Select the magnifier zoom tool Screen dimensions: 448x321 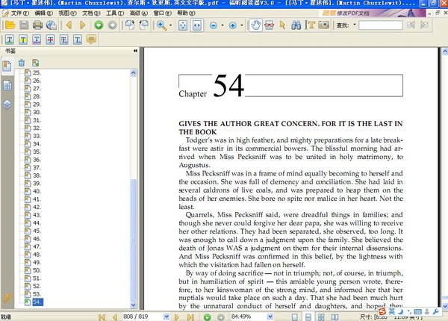[x=161, y=25]
